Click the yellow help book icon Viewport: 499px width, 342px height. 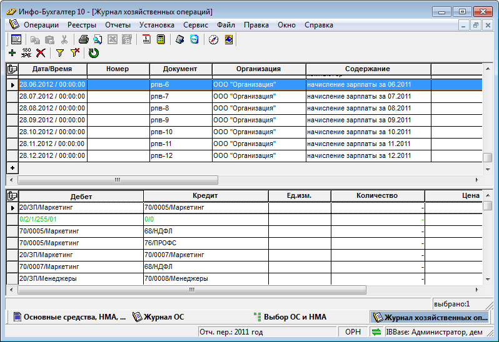tap(228, 40)
